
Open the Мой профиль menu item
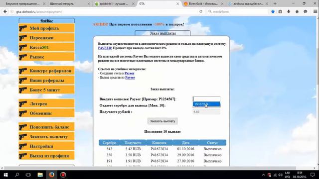click(x=46, y=28)
